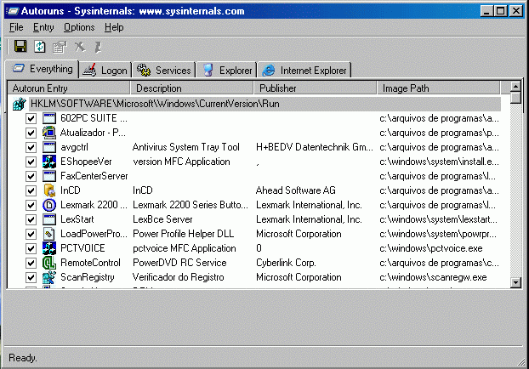Select 'Verificador do Registro' description

tap(178, 277)
